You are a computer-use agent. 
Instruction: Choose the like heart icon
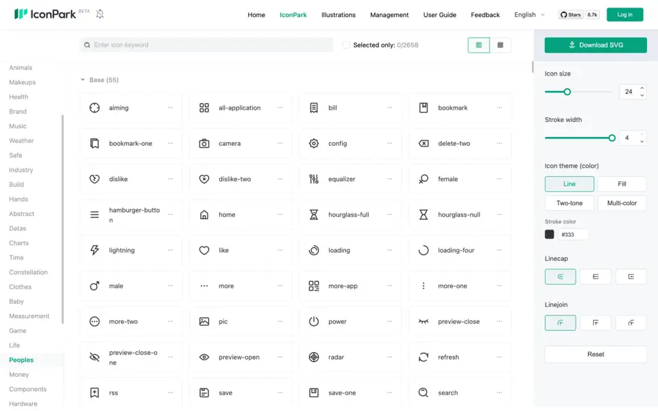tap(204, 251)
